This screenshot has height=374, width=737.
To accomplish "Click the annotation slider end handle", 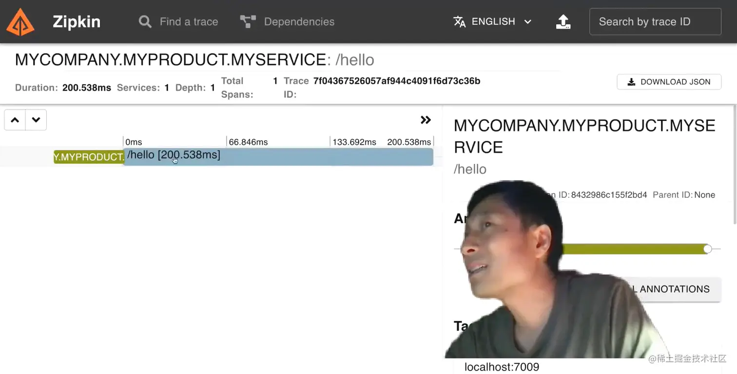I will pos(707,249).
